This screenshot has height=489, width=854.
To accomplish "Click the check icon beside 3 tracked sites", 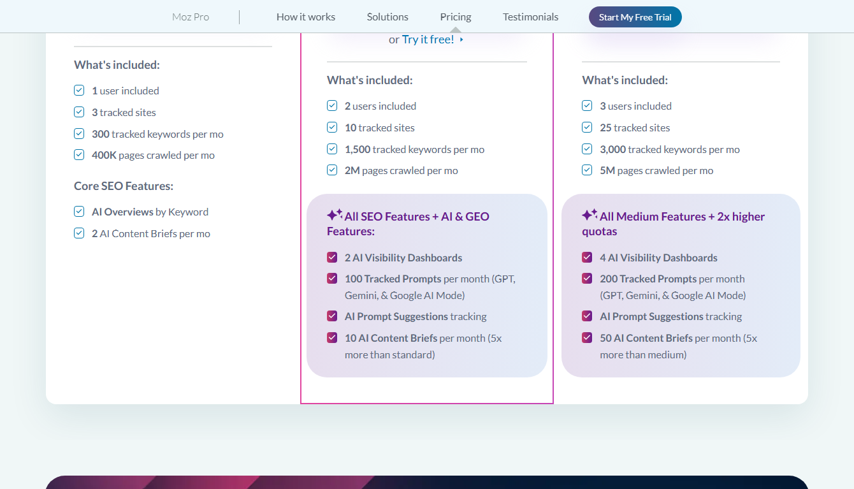I will (x=79, y=112).
